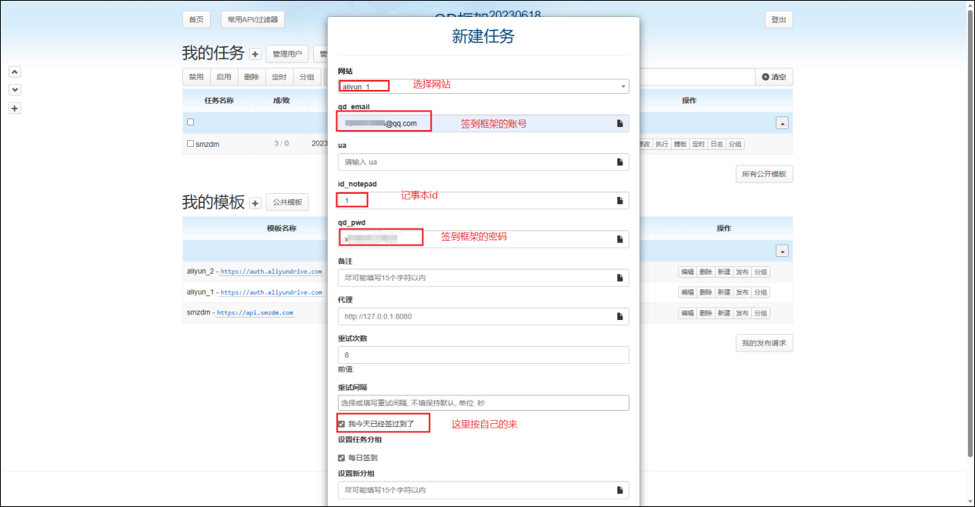975x507 pixels.
Task: Collapse the task list group arrow
Action: (x=781, y=123)
